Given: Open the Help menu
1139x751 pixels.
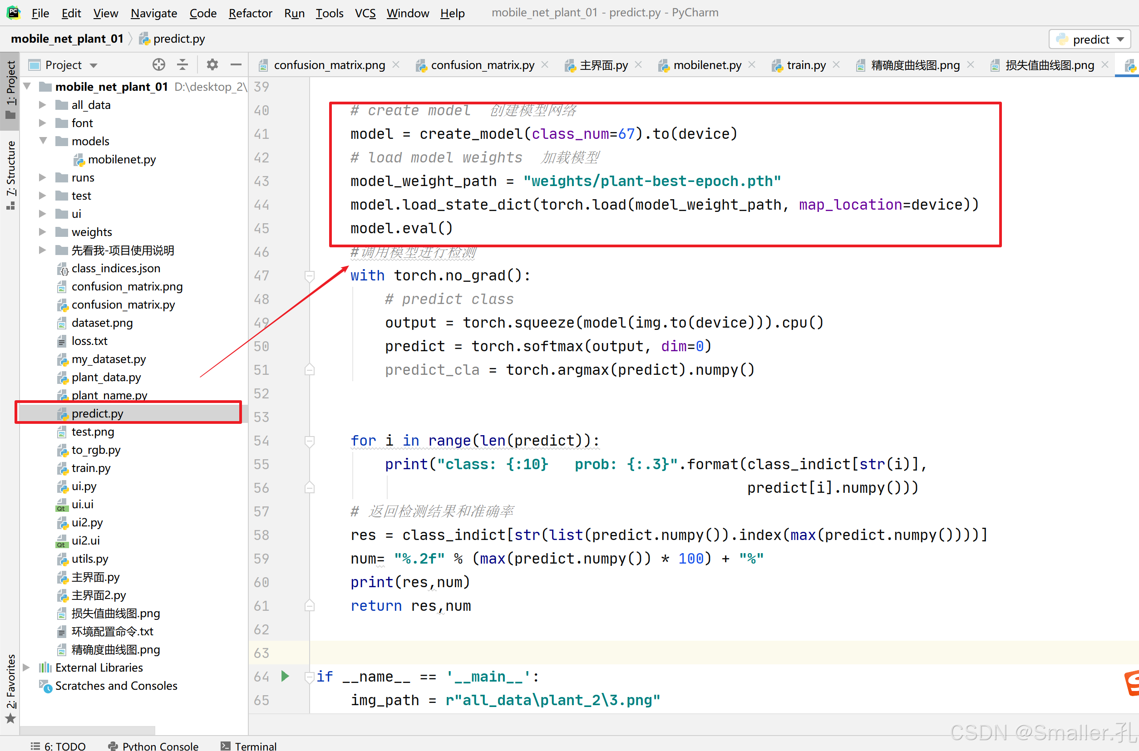Looking at the screenshot, I should pyautogui.click(x=452, y=13).
